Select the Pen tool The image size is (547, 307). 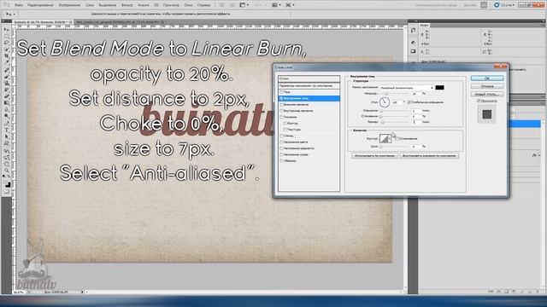(x=8, y=123)
